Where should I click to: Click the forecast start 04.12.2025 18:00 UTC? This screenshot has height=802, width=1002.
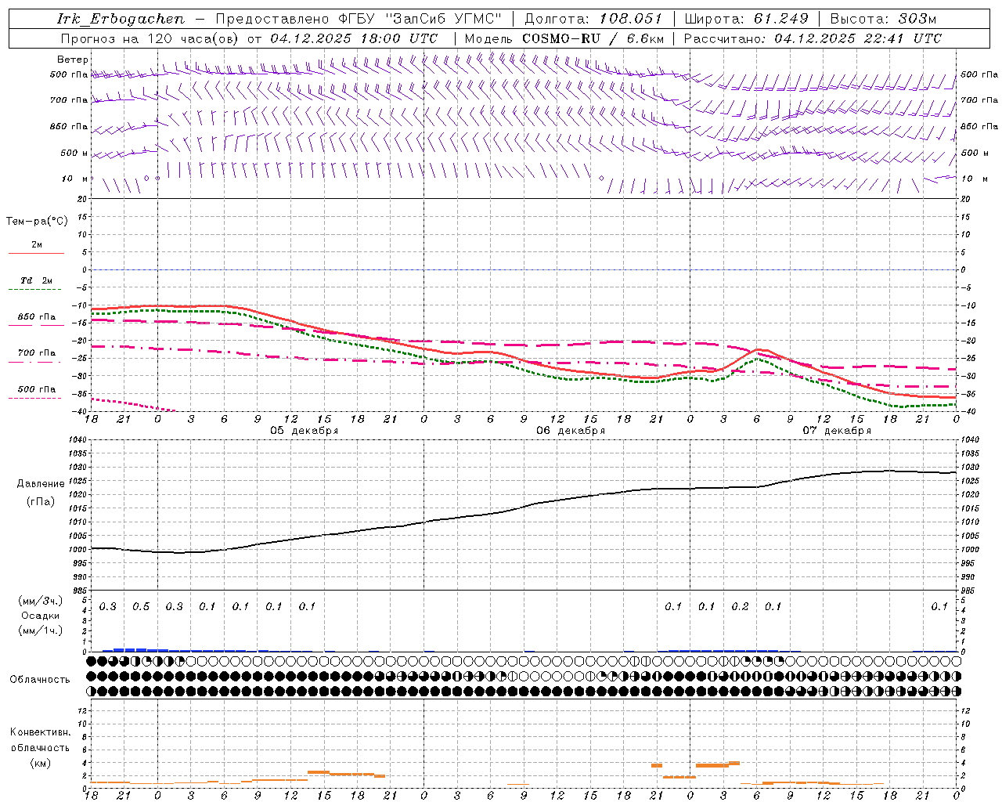click(354, 38)
